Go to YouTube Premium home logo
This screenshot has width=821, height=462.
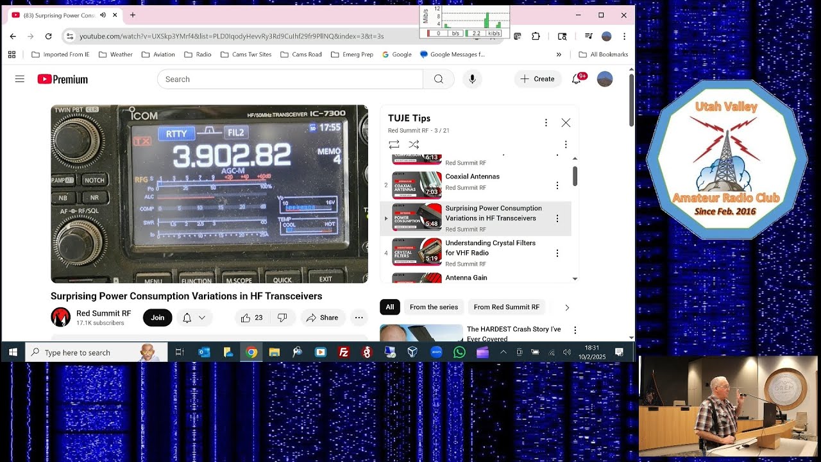tap(62, 79)
